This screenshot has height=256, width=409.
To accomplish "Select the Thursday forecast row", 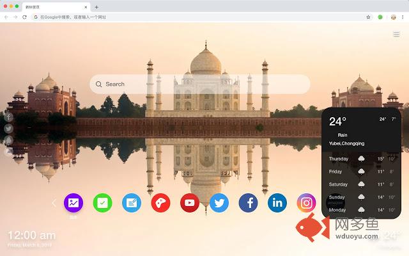I will click(x=362, y=159).
